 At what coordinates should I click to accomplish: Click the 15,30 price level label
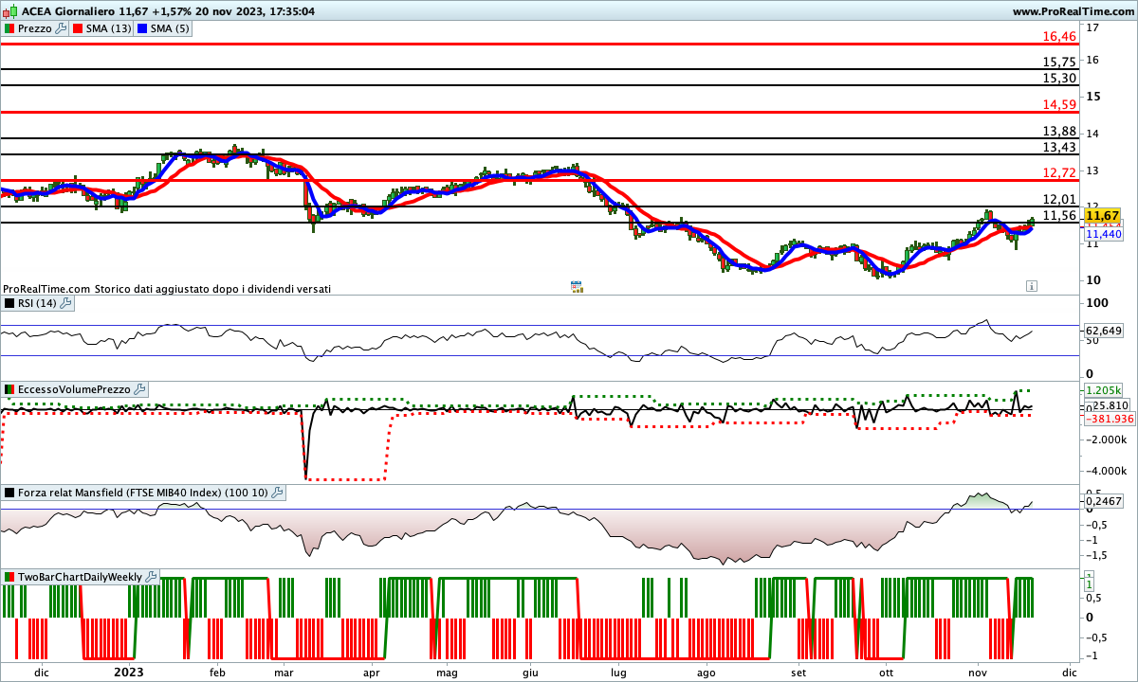tap(1059, 78)
